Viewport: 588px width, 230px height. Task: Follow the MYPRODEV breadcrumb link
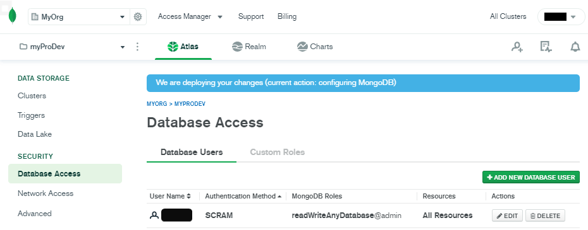click(190, 104)
